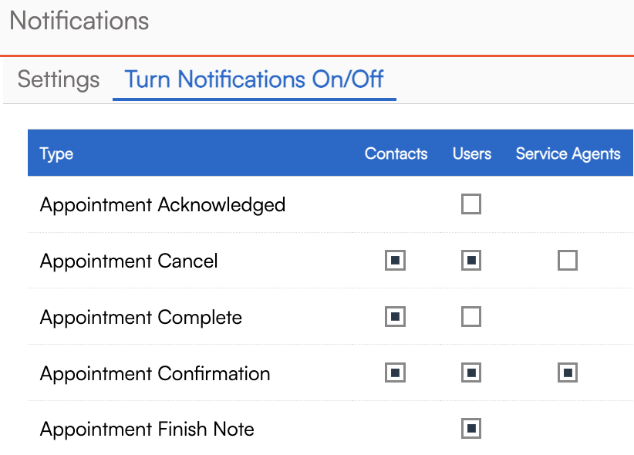Enable Users notification for Appointment Acknowledged
The width and height of the screenshot is (634, 455).
point(471,204)
